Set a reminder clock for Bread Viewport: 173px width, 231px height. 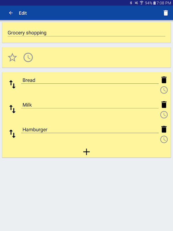click(164, 90)
